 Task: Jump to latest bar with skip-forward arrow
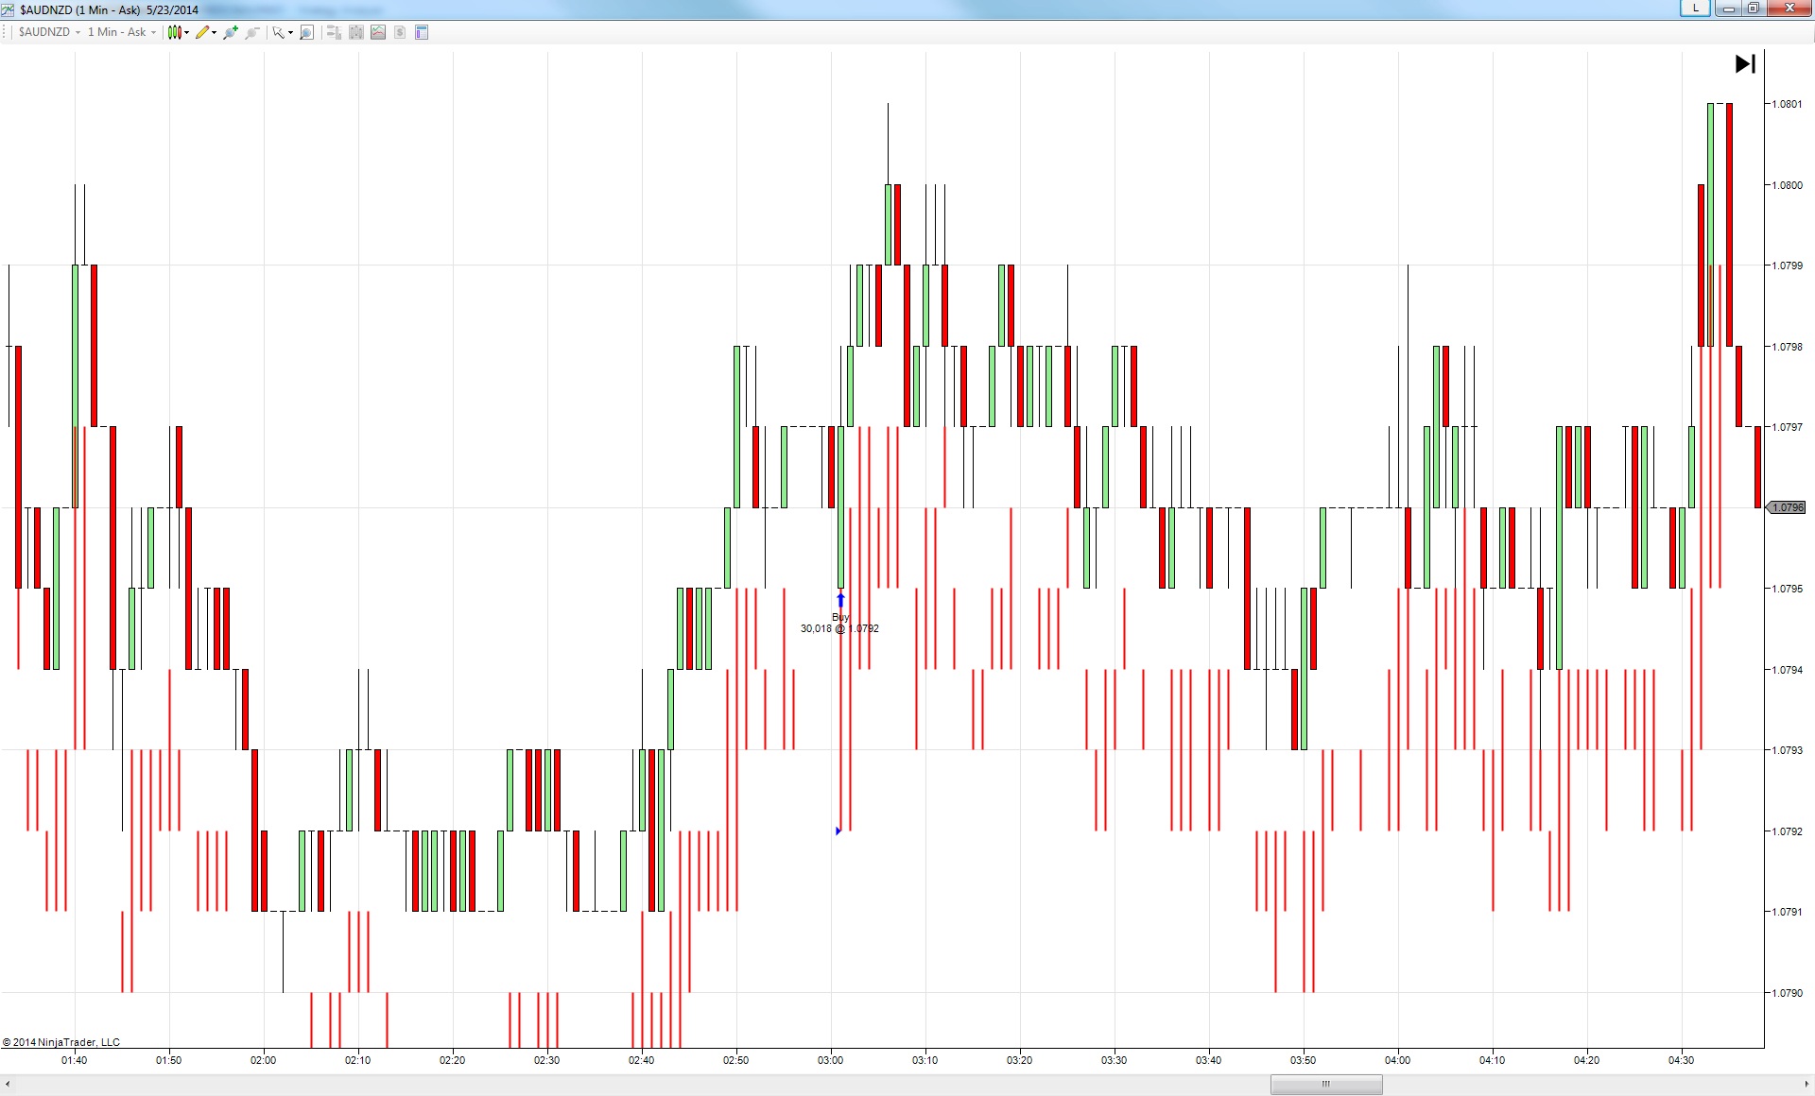[x=1745, y=63]
